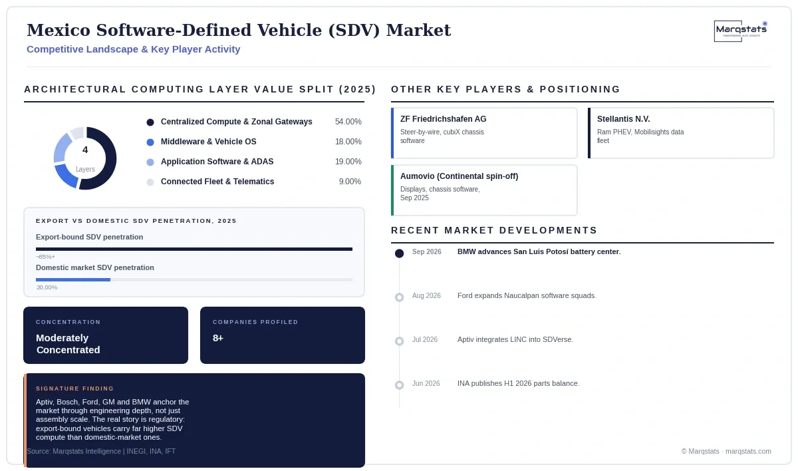Click the 'Export vs Domestic SDV Penetration, 2025' heading
The height and width of the screenshot is (471, 798).
[x=136, y=221]
